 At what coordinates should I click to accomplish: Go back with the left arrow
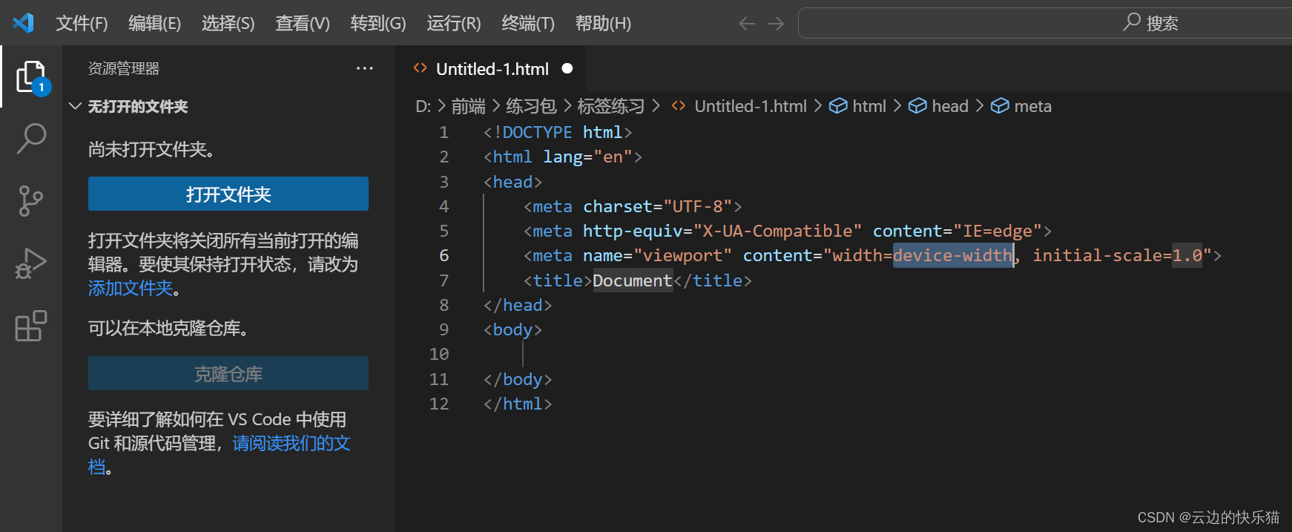click(x=747, y=24)
